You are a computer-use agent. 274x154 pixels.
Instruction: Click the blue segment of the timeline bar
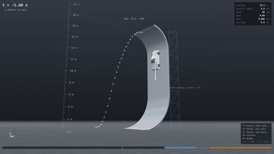click(x=180, y=148)
